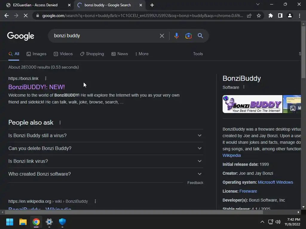The image size is (306, 229).
Task: Open Windows Security shield in taskbar
Action: point(62,222)
